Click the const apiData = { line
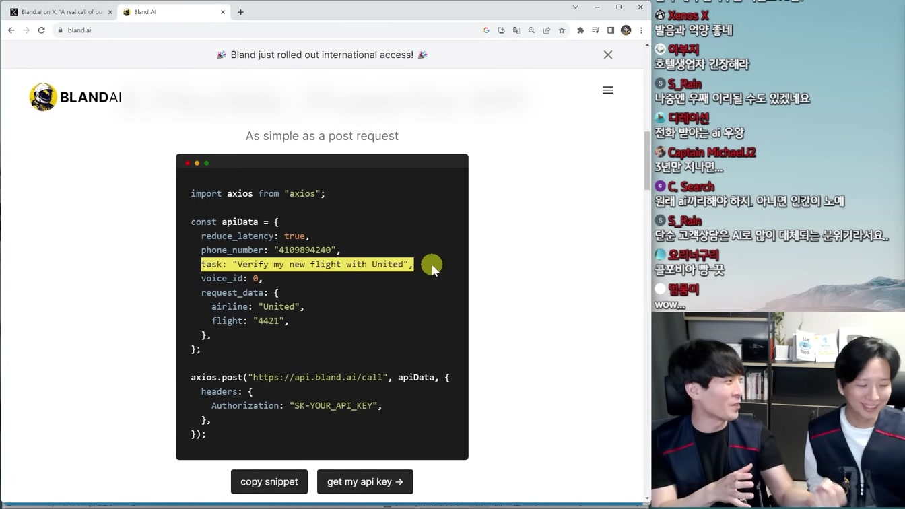Viewport: 905px width, 509px height. (234, 222)
